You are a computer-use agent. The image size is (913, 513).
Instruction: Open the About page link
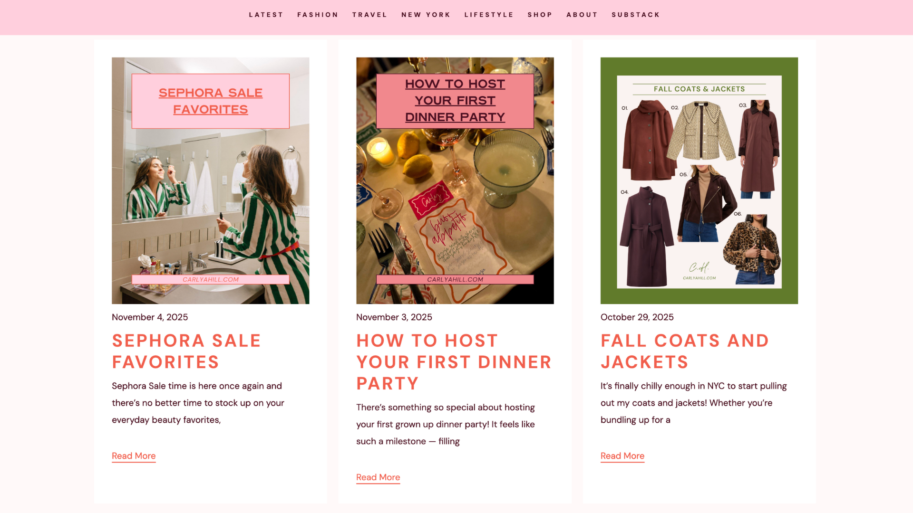[582, 15]
